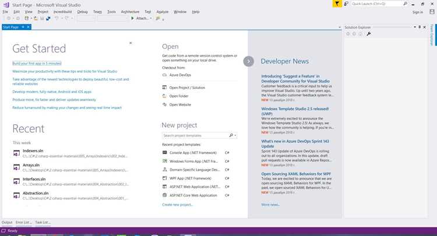This screenshot has height=236, width=437.
Task: Click the More news link
Action: click(x=270, y=205)
